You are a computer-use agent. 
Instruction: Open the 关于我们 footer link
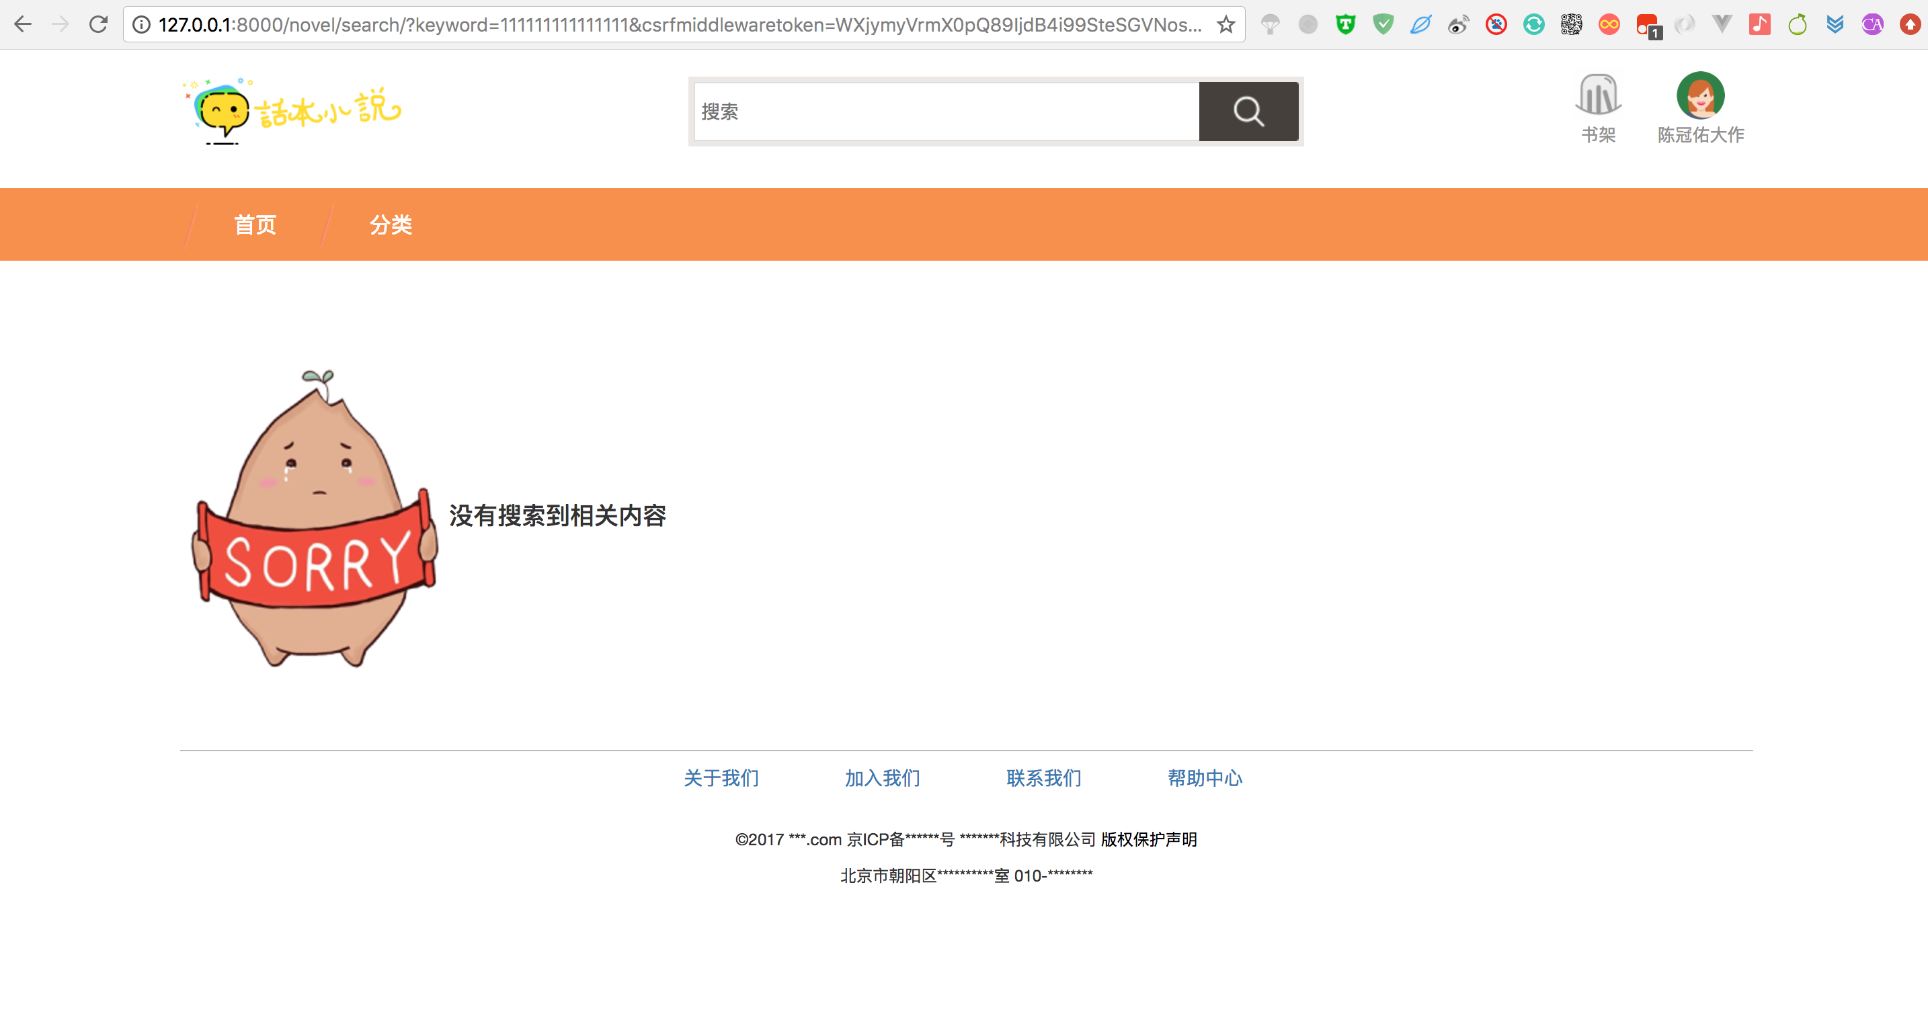tap(721, 778)
